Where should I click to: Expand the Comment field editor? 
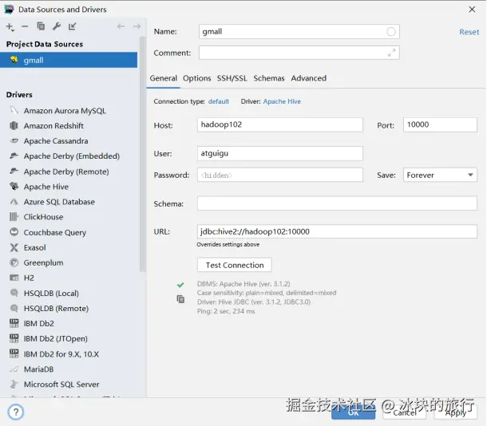click(x=391, y=53)
